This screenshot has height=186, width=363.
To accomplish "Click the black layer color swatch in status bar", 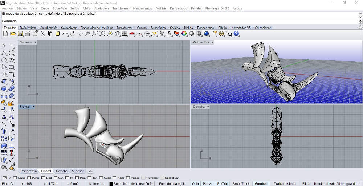I will coord(111,184).
